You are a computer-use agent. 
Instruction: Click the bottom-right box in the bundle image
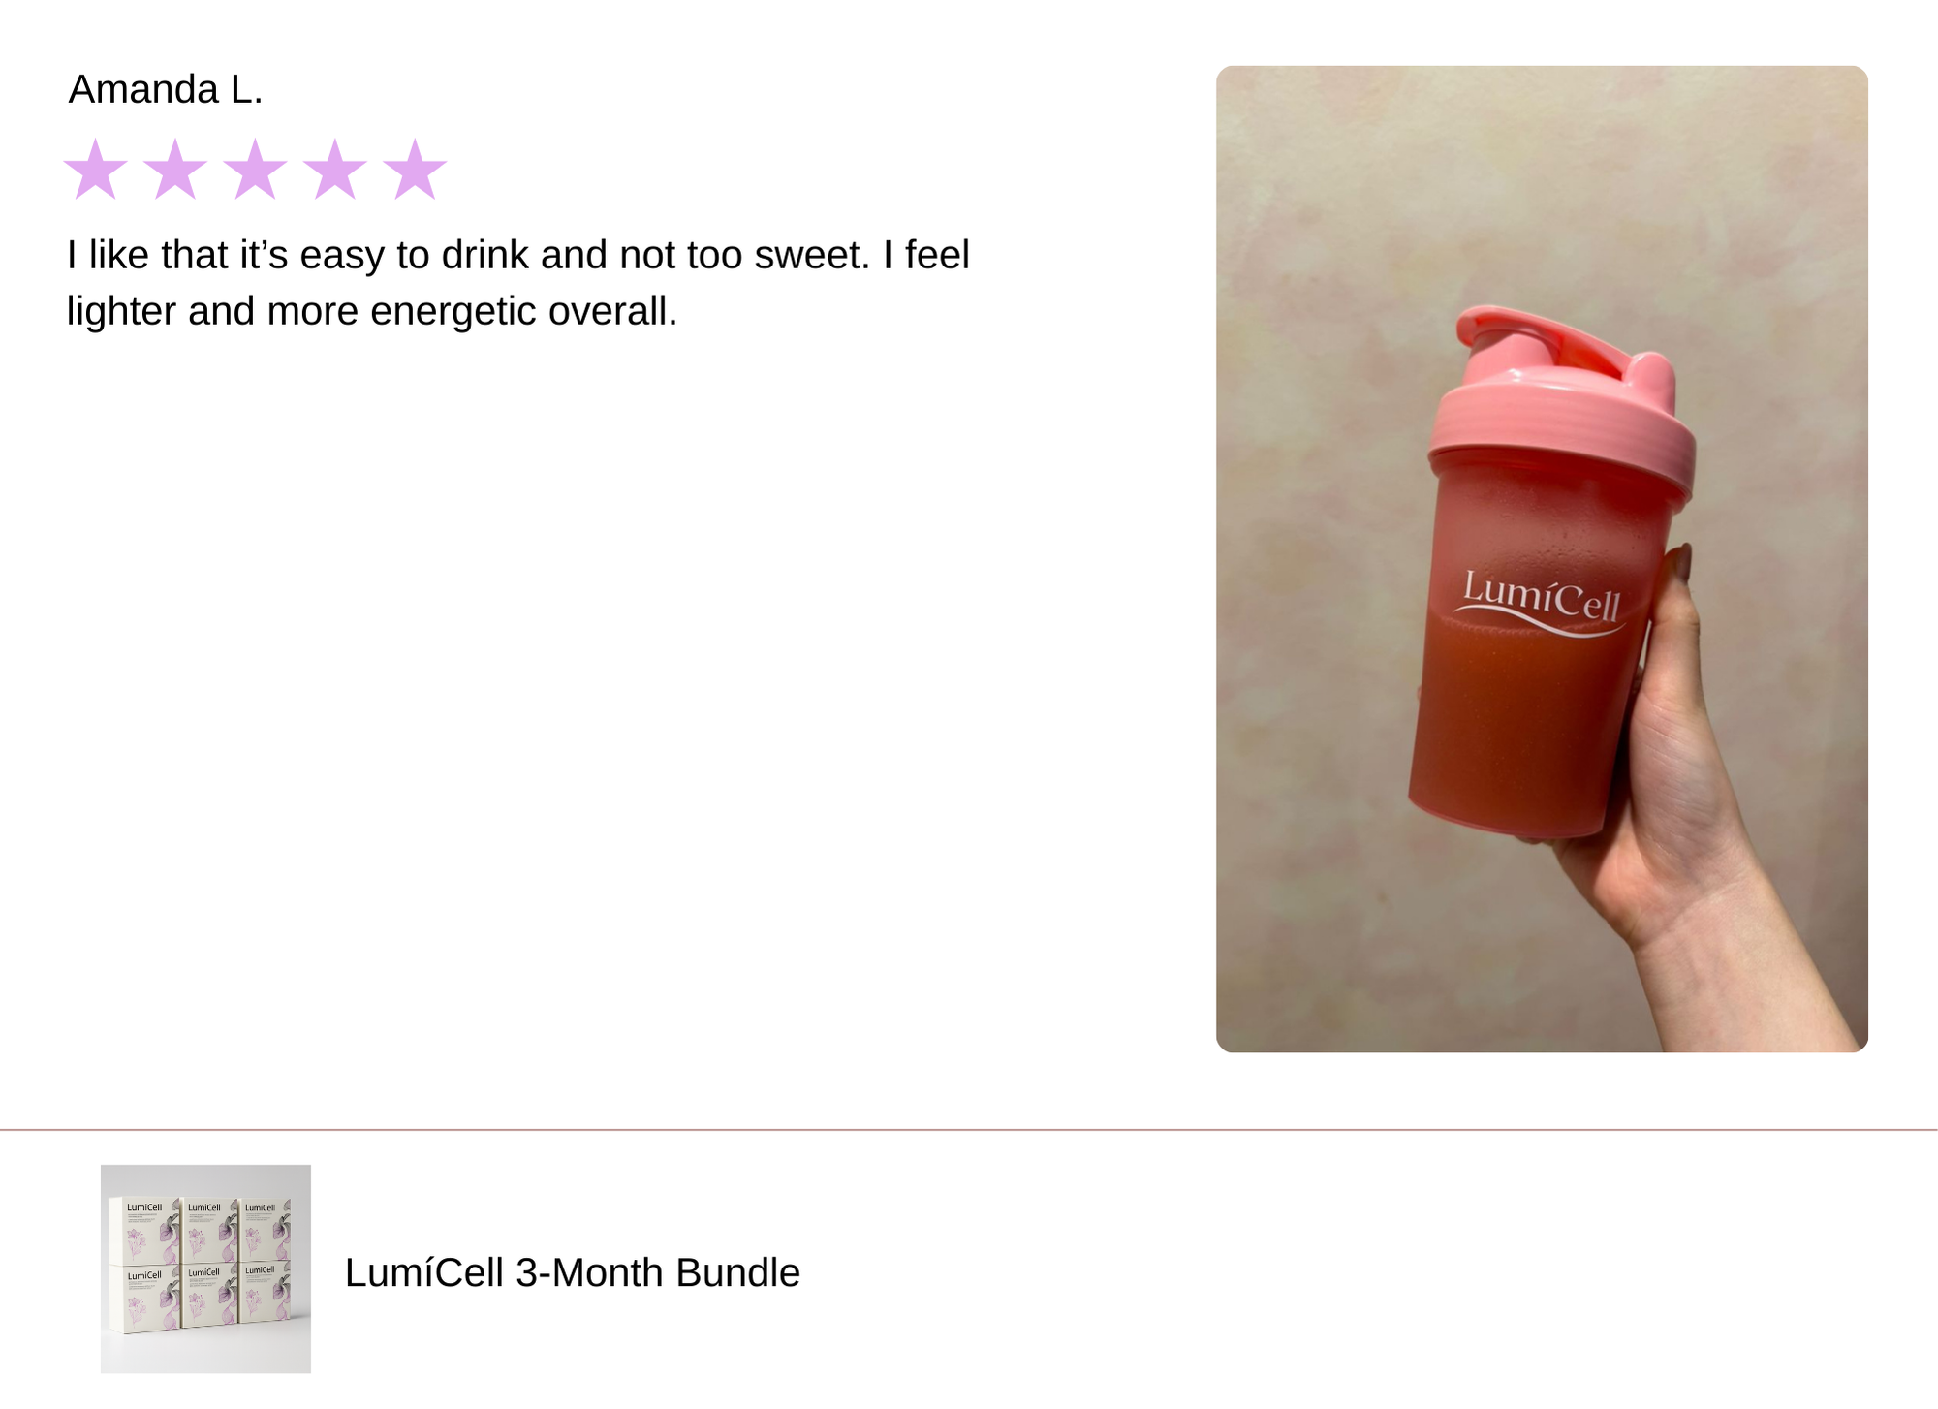[x=266, y=1293]
